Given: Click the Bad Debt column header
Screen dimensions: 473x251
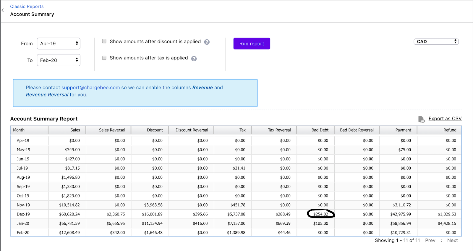Looking at the screenshot, I should (320, 130).
